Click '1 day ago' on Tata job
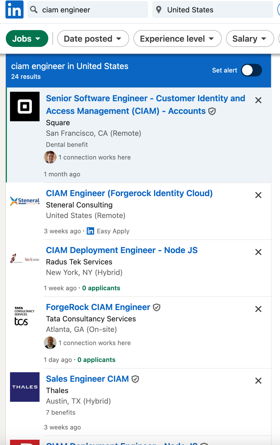 pyautogui.click(x=58, y=360)
